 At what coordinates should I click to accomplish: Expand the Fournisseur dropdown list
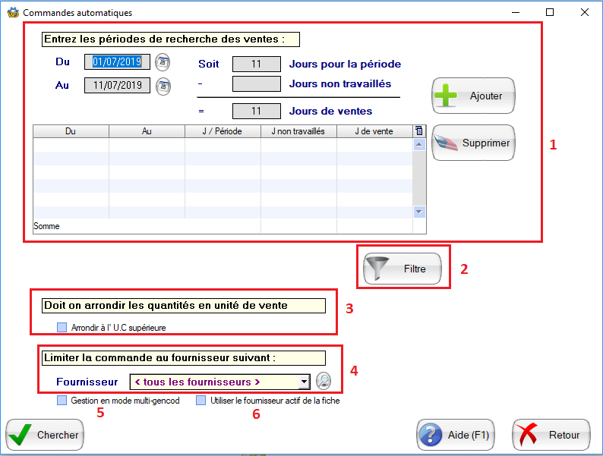pos(304,382)
